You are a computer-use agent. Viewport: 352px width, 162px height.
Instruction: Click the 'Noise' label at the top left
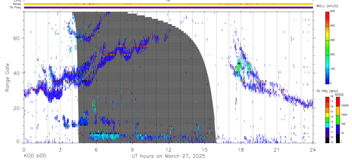17,4
